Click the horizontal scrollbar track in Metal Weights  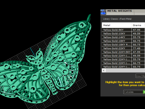click(x=125, y=71)
